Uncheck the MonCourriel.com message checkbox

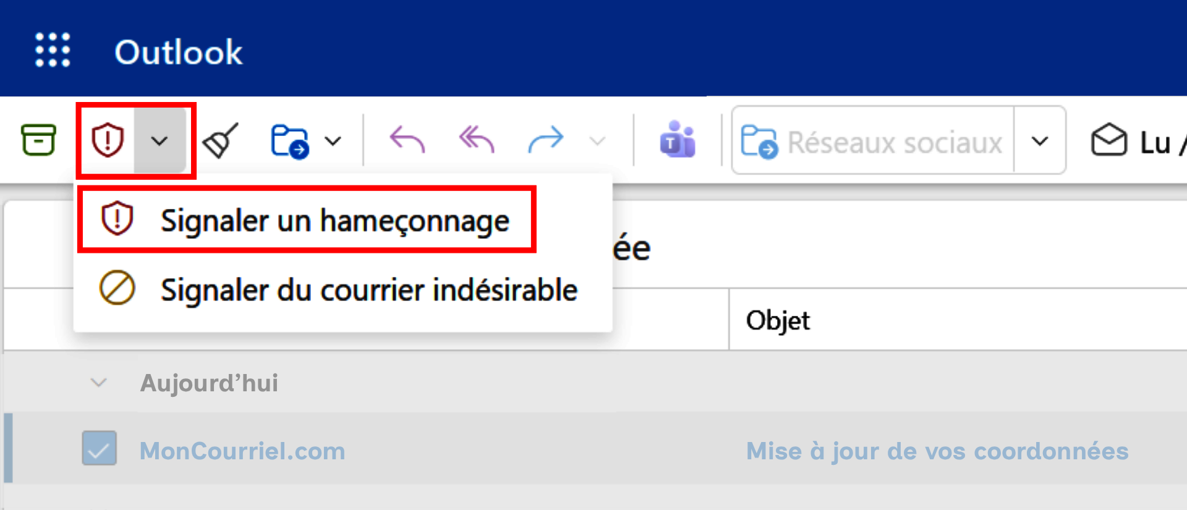point(100,448)
